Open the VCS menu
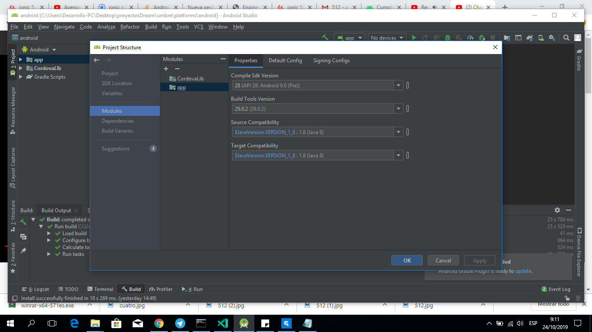592x332 pixels. [198, 27]
